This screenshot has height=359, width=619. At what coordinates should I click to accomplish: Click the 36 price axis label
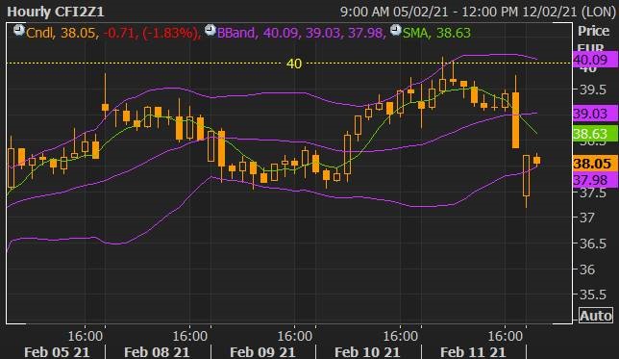[586, 269]
